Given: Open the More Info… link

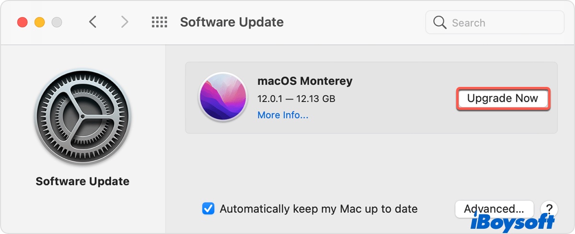Looking at the screenshot, I should click(x=283, y=115).
